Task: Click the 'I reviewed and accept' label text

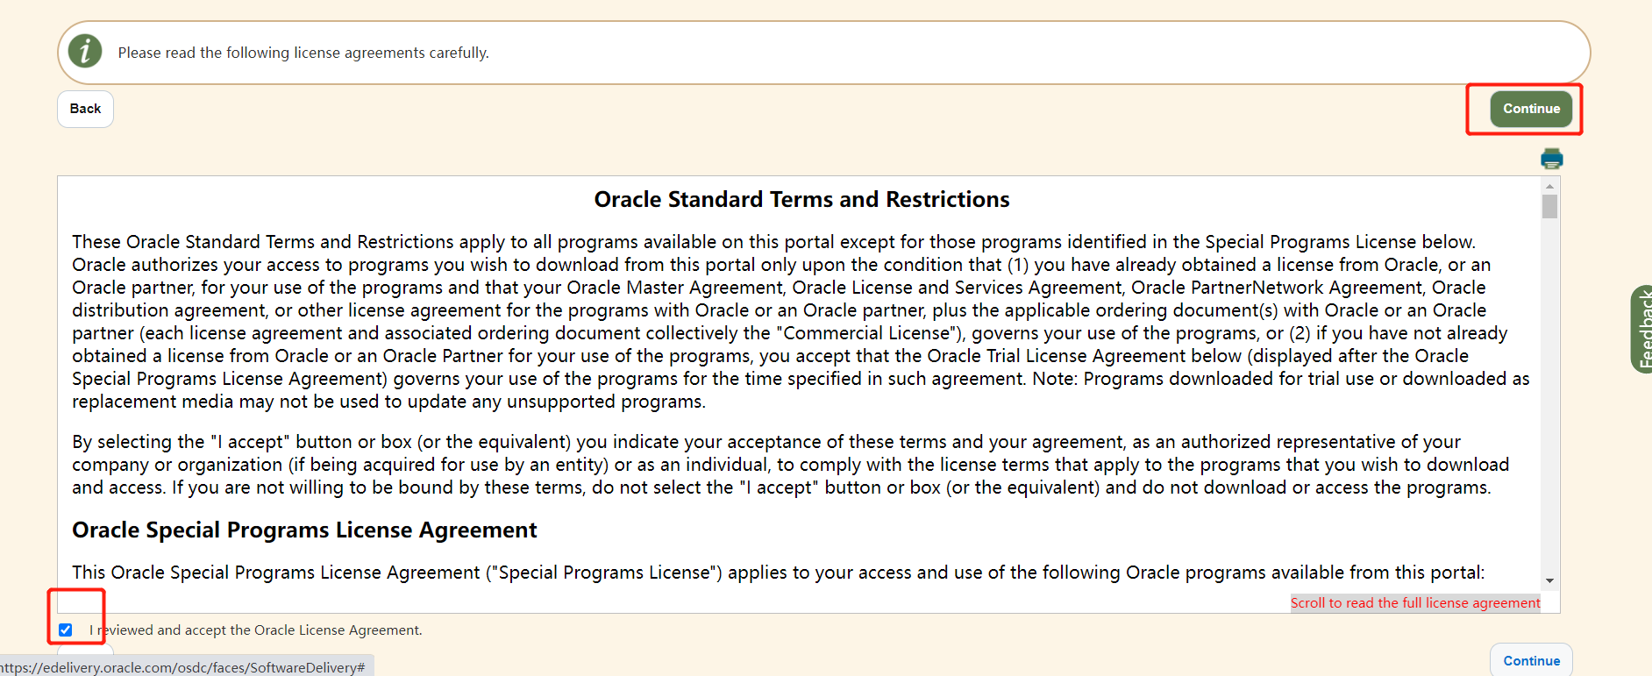Action: pyautogui.click(x=255, y=630)
